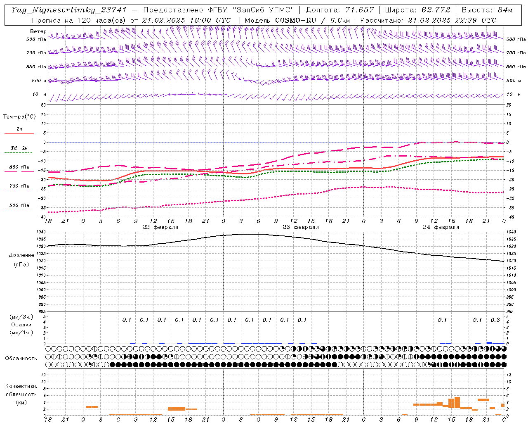The height and width of the screenshot is (423, 528).
Task: Click the legend line under 700 гПа temperature legend
Action: click(x=18, y=191)
